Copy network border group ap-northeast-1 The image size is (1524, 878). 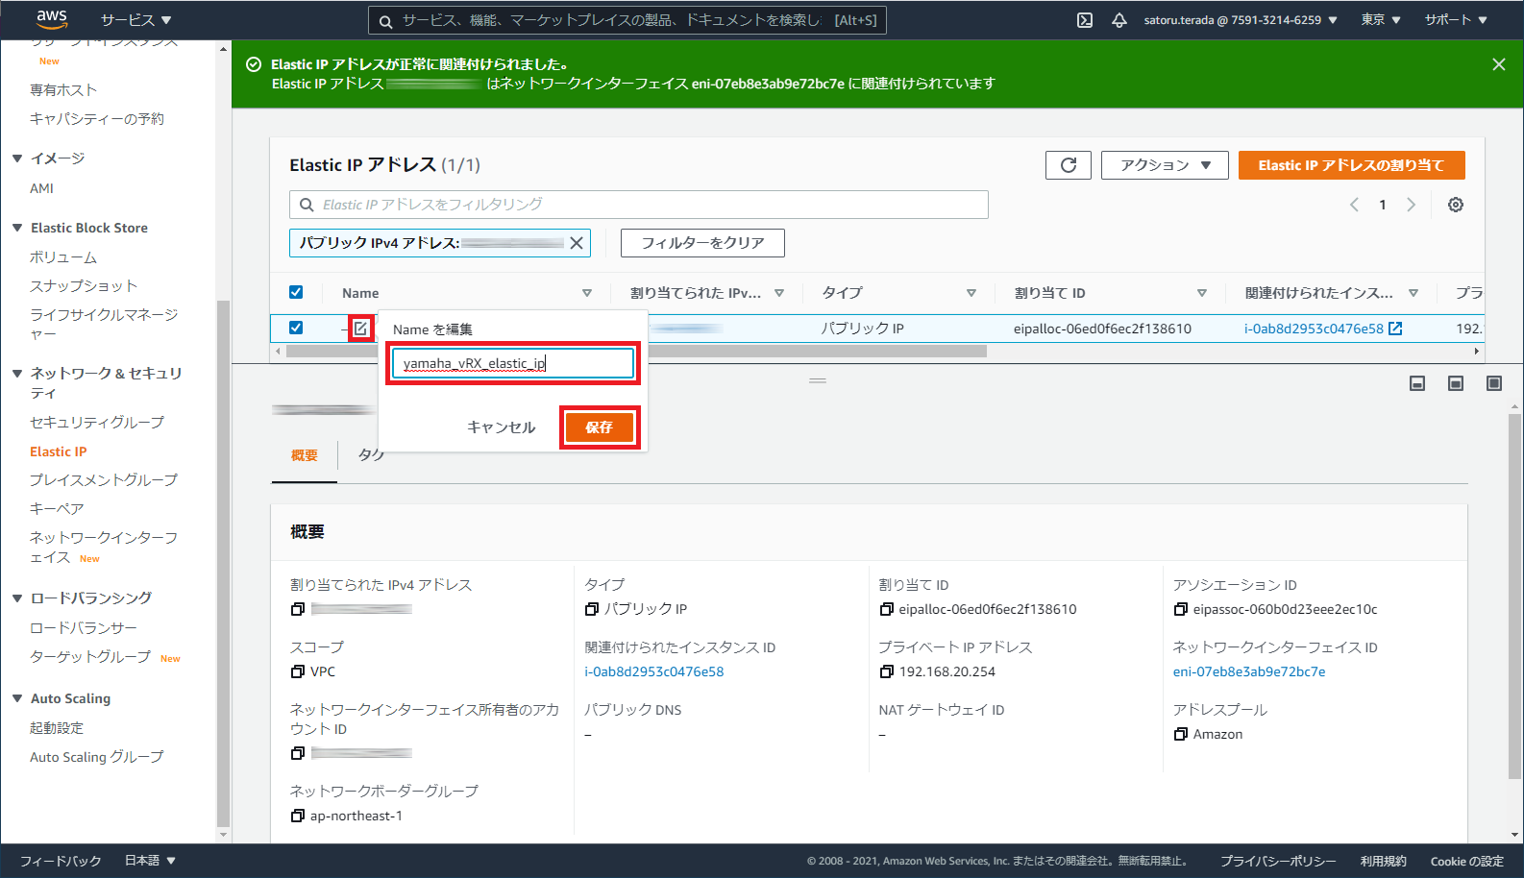coord(298,816)
